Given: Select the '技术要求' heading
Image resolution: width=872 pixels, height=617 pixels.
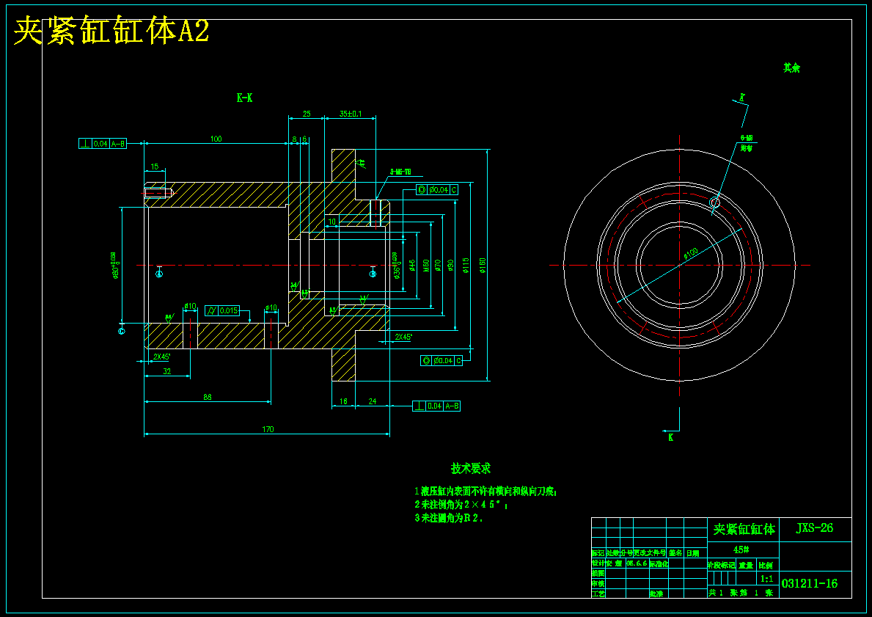Looking at the screenshot, I should 471,469.
